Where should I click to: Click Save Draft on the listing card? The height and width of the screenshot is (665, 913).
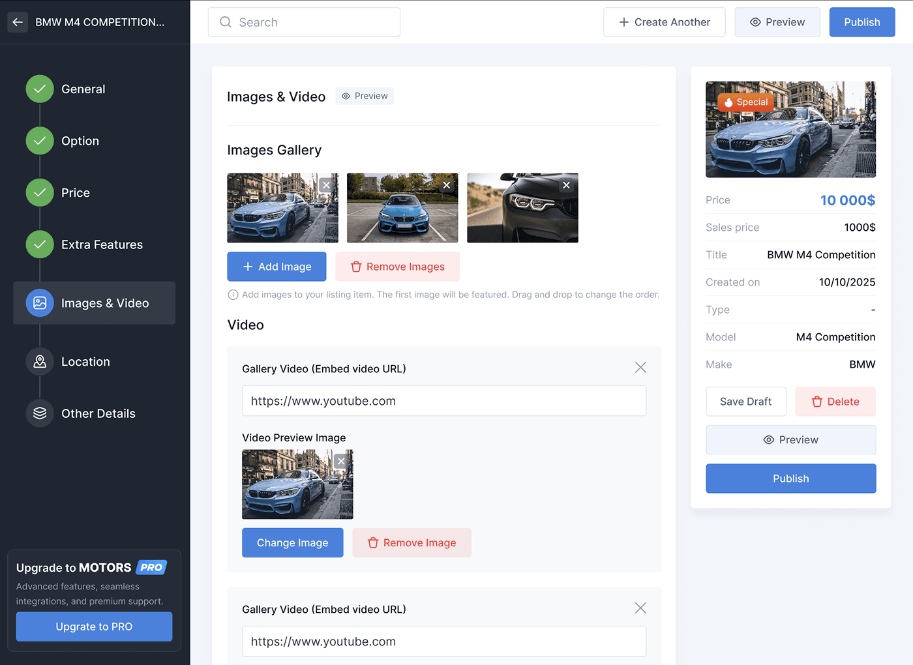[745, 401]
